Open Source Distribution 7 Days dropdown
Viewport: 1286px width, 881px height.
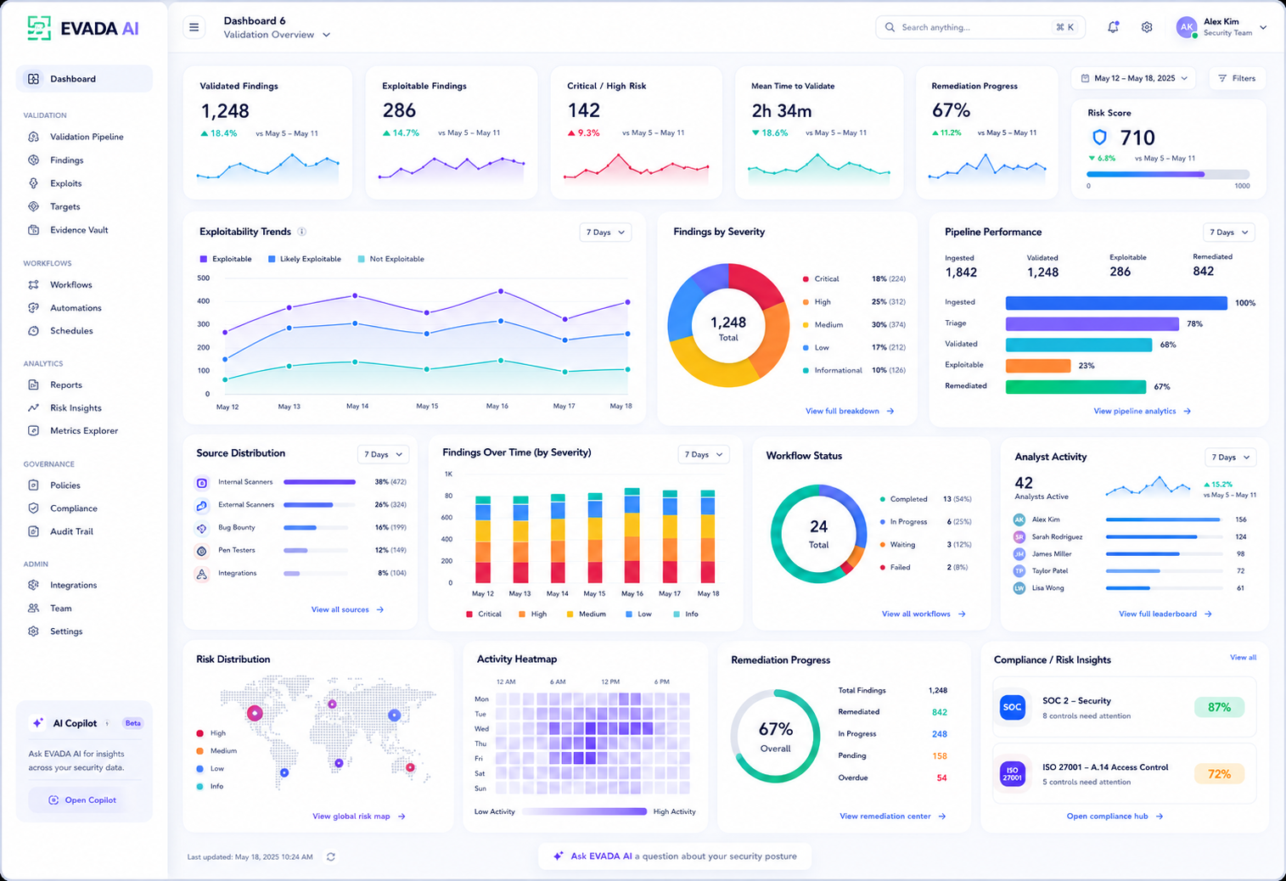(383, 455)
